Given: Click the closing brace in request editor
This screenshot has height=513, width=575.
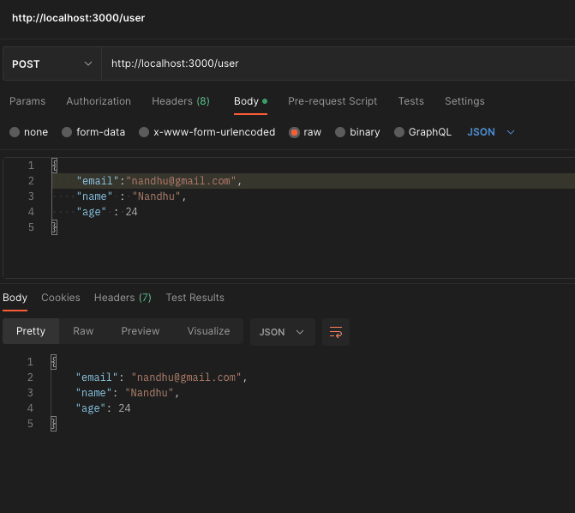Looking at the screenshot, I should [x=55, y=227].
